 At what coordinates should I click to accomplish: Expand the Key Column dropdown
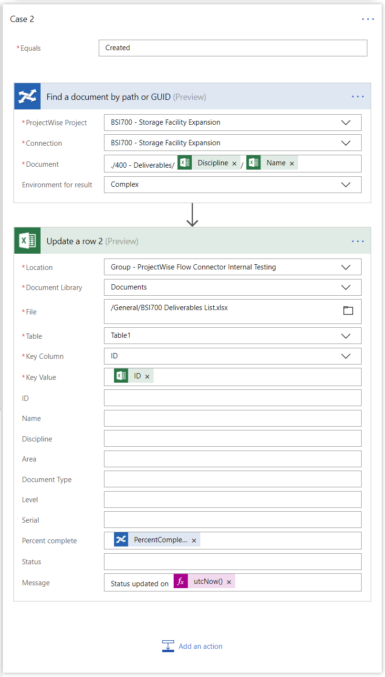(346, 356)
